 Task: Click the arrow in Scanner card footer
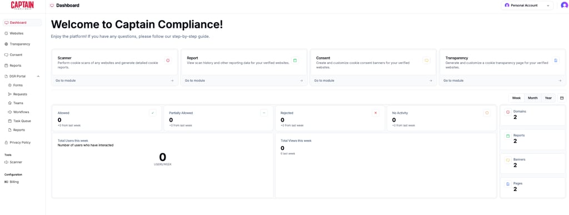click(x=172, y=81)
